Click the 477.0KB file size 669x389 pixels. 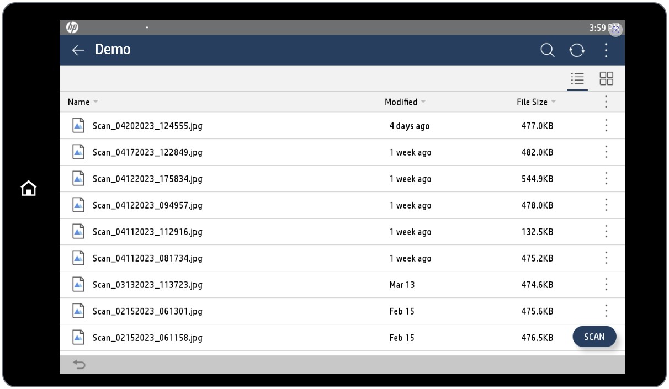537,126
